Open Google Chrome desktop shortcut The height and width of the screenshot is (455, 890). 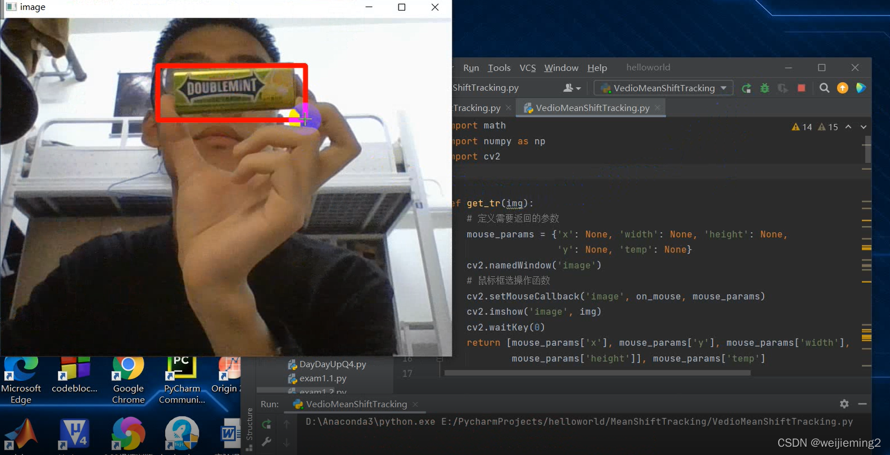point(128,380)
